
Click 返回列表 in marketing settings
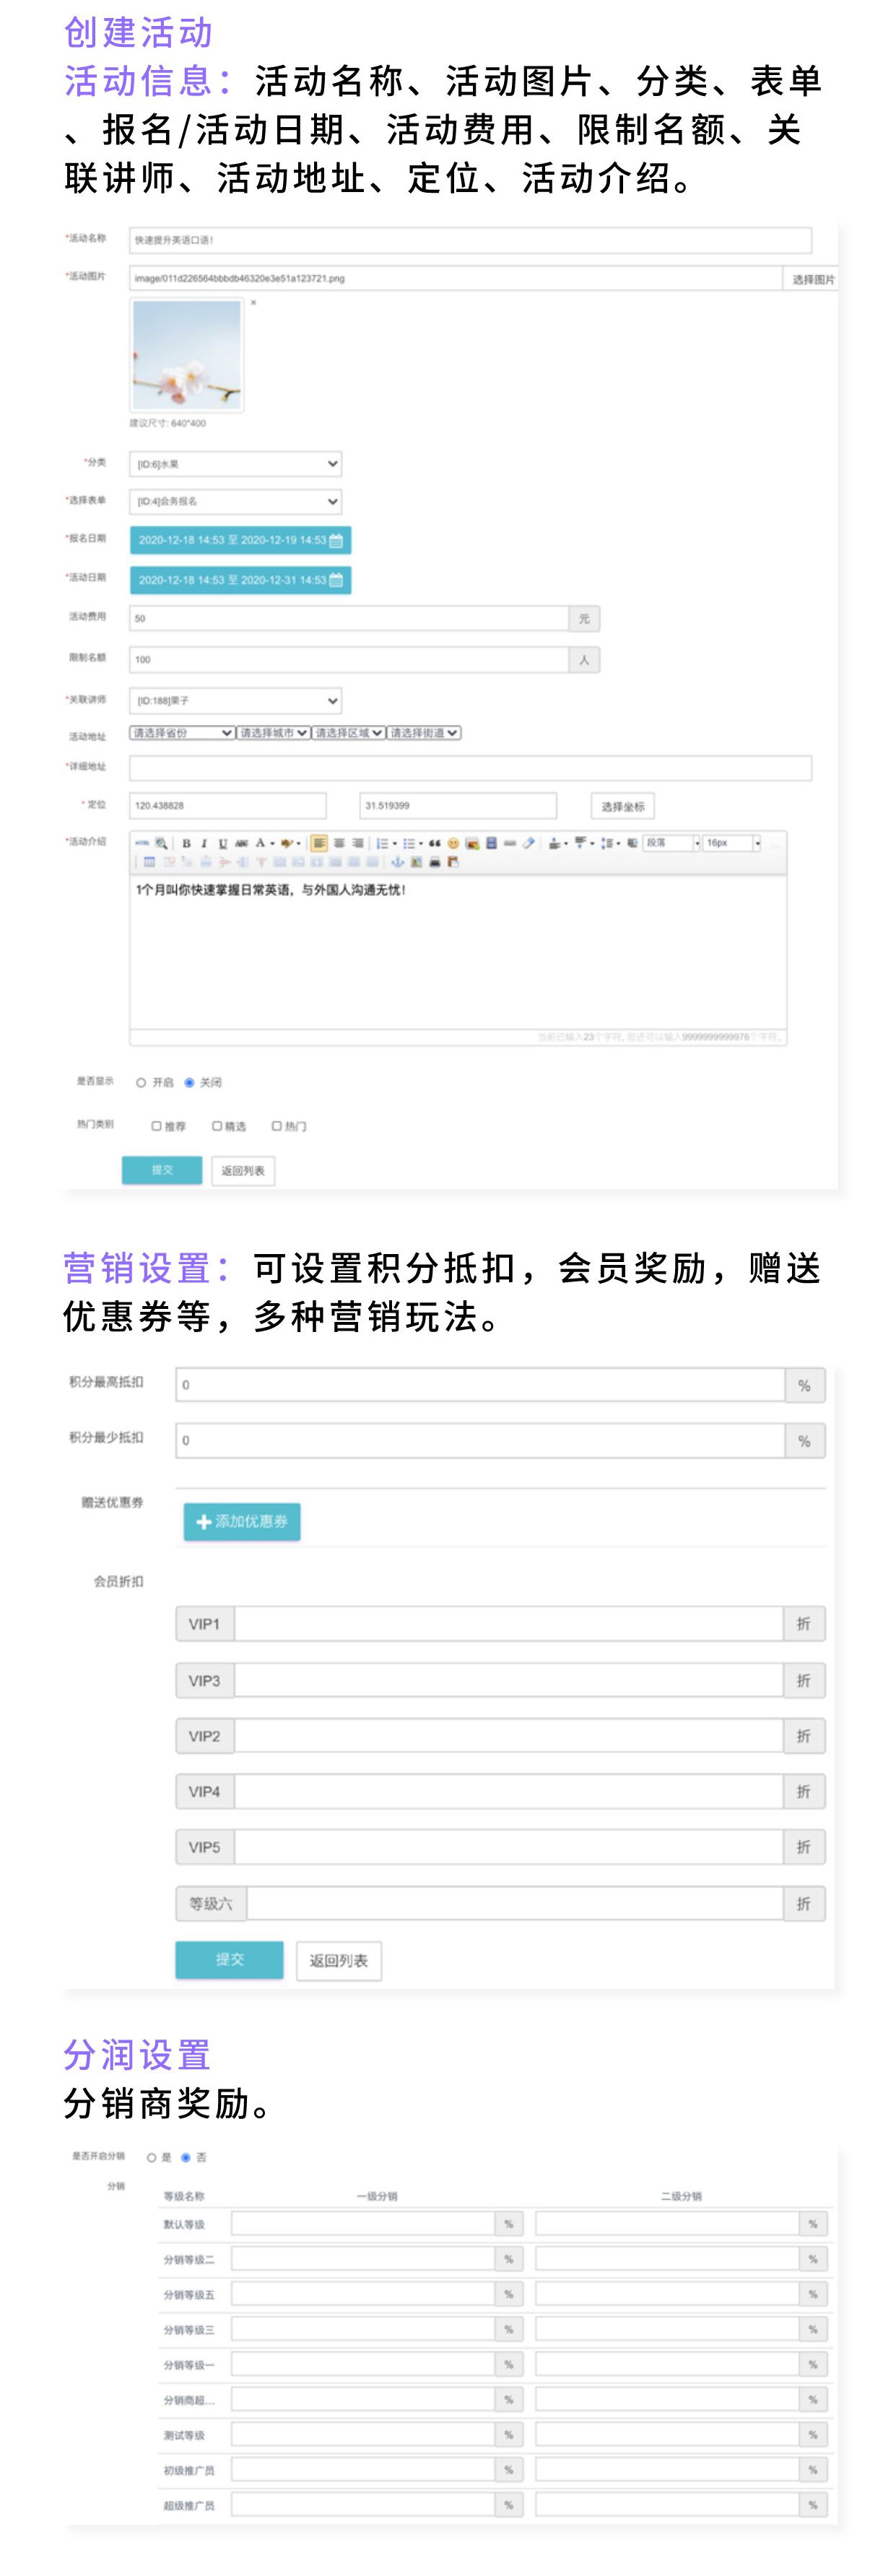339,1961
